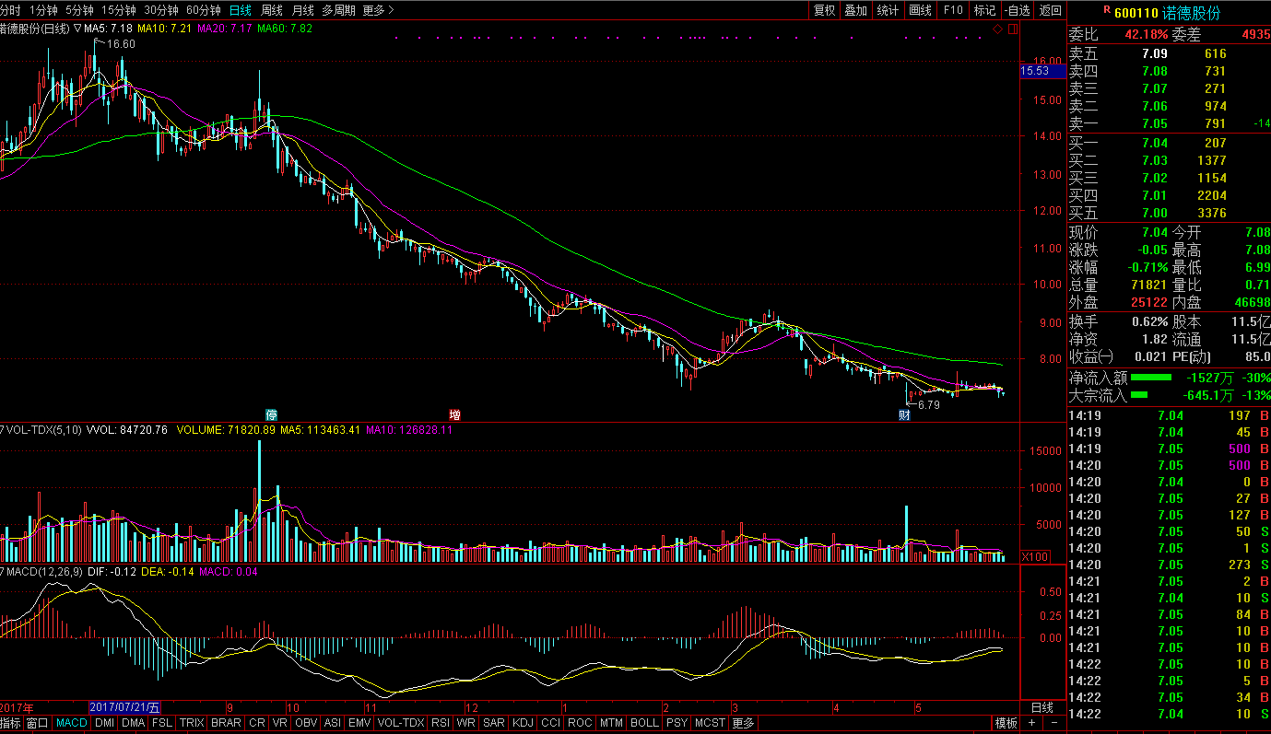Click the 财 financial marker on chart
The height and width of the screenshot is (734, 1271).
pyautogui.click(x=905, y=414)
